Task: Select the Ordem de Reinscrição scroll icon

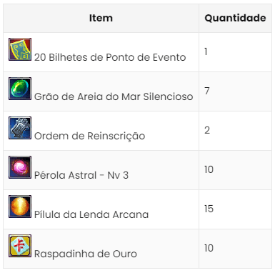Action: click(x=20, y=128)
